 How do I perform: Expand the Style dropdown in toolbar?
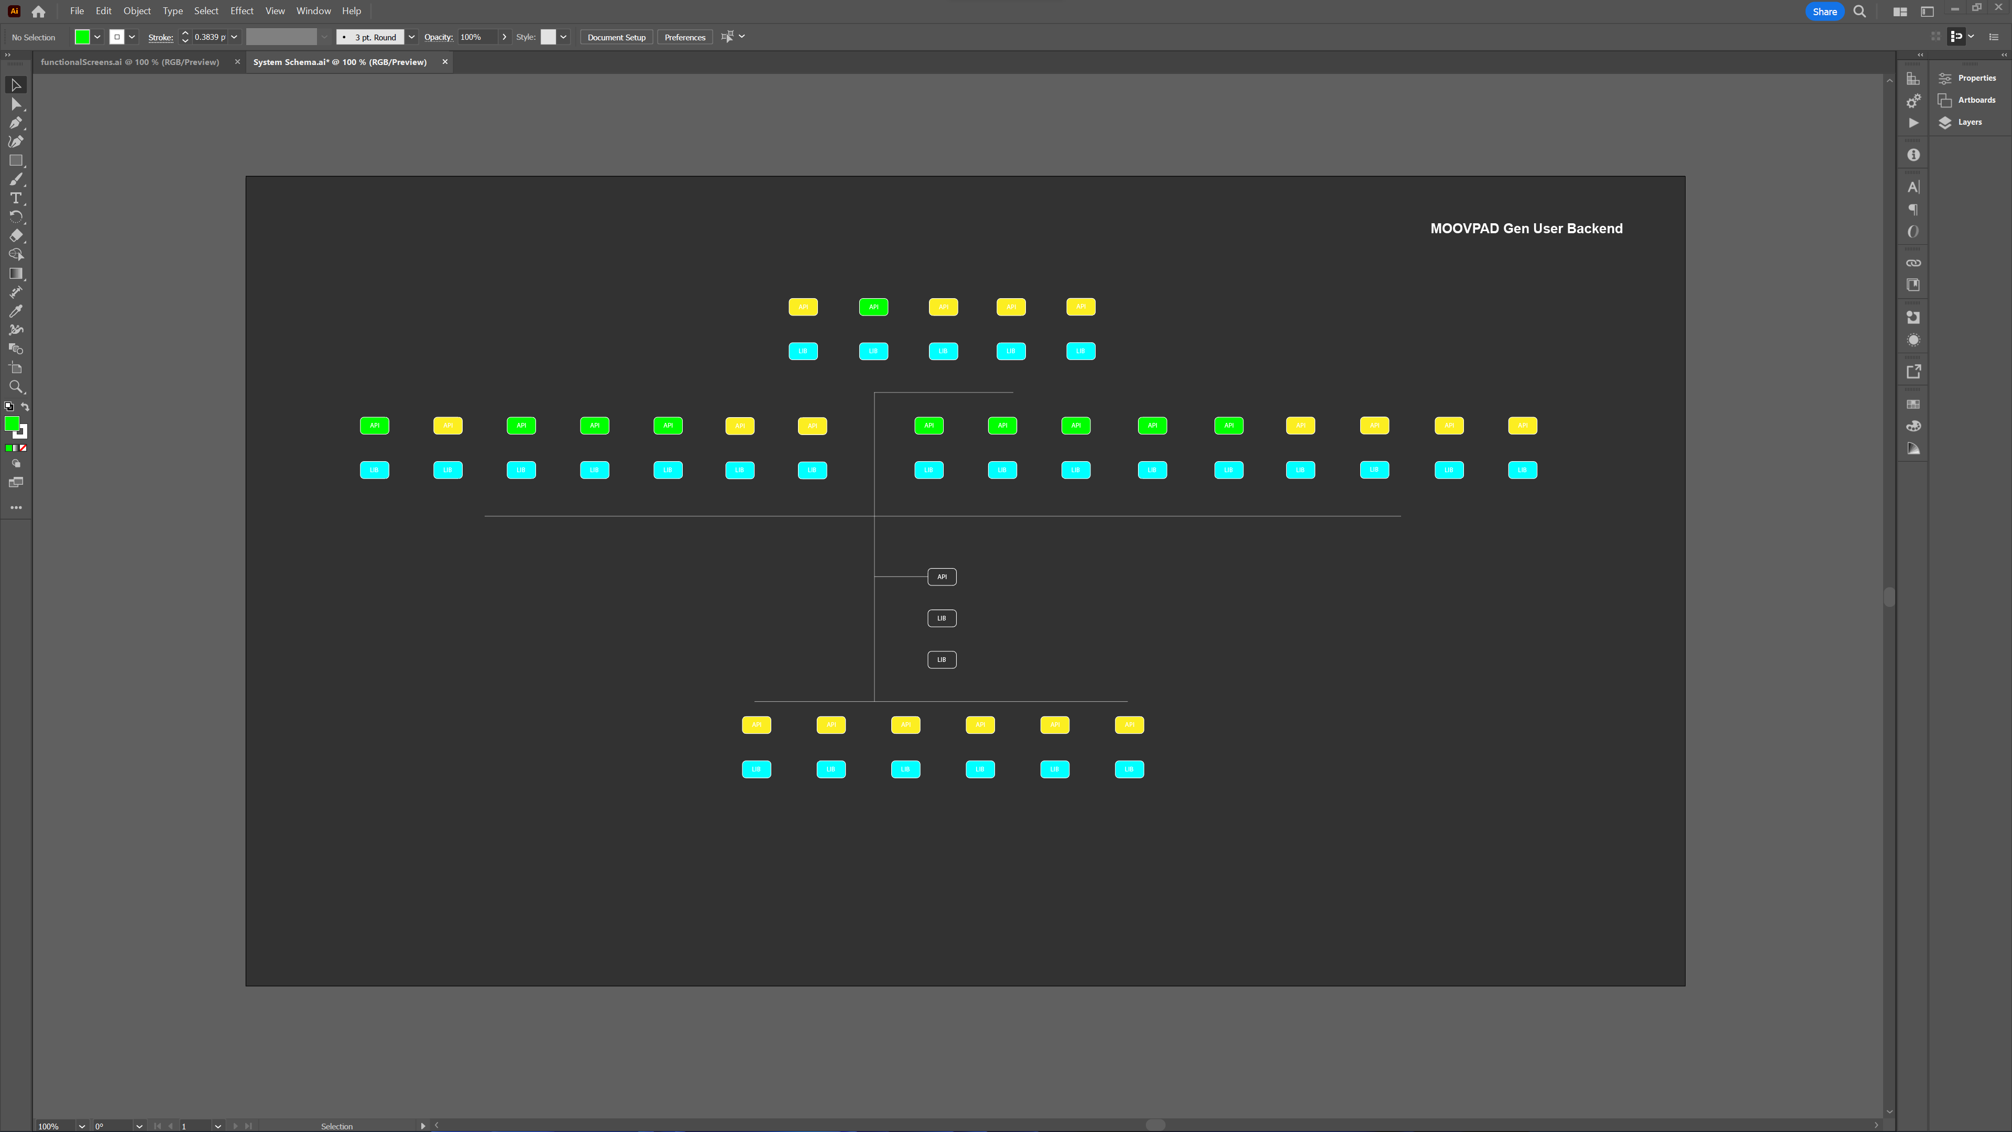point(564,37)
